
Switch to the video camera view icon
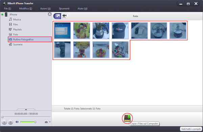(x=64, y=16)
